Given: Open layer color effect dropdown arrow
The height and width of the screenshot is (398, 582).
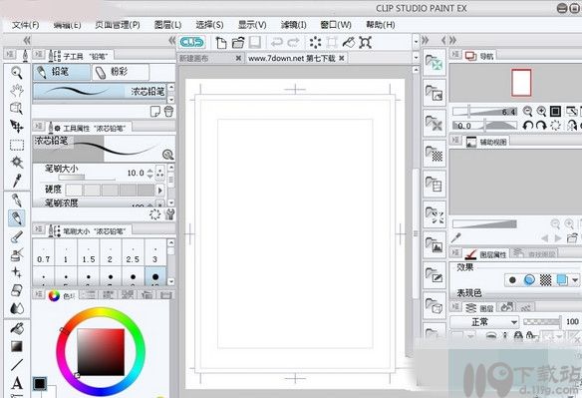Looking at the screenshot, I should point(575,280).
